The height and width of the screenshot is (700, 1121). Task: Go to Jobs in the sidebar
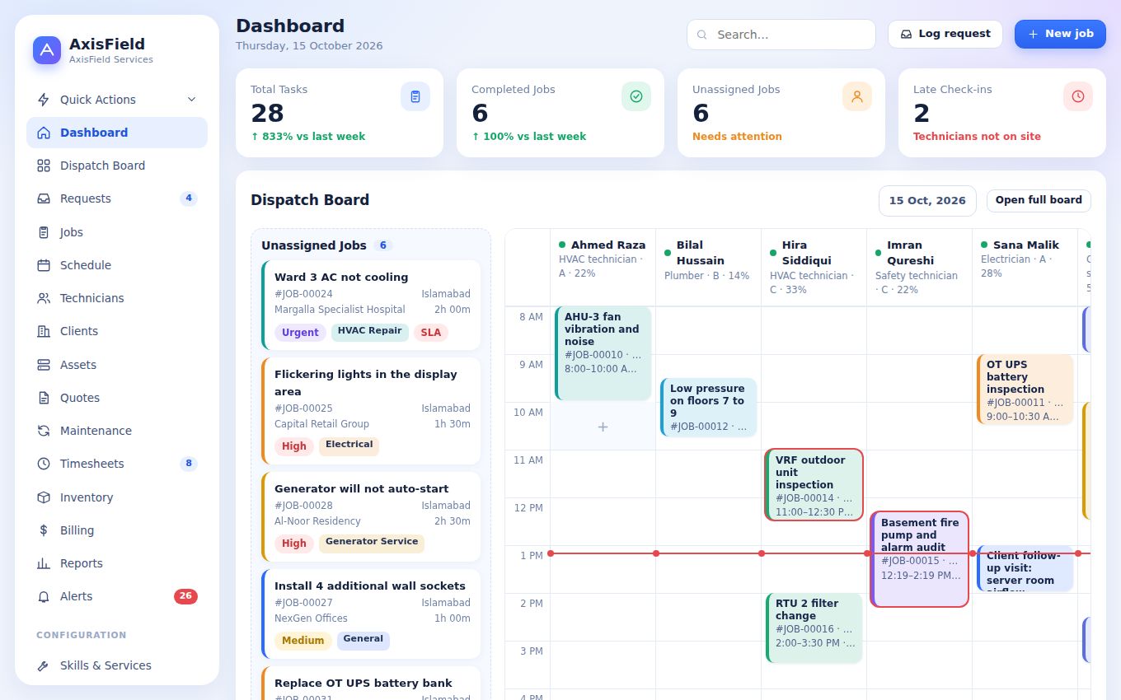click(x=117, y=232)
